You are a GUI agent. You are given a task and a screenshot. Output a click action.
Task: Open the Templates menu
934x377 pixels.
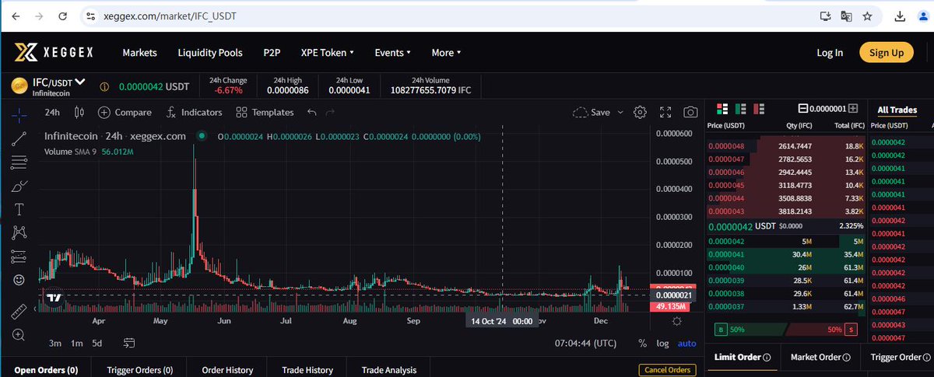pyautogui.click(x=265, y=112)
